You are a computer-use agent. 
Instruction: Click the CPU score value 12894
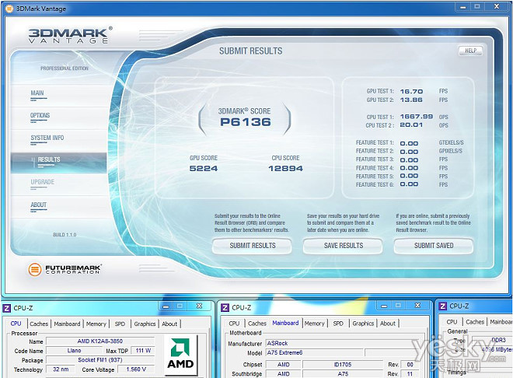pos(285,168)
